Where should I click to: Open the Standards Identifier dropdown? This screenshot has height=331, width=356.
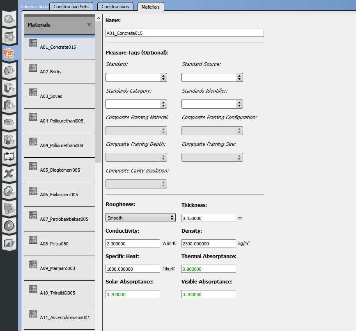212,104
